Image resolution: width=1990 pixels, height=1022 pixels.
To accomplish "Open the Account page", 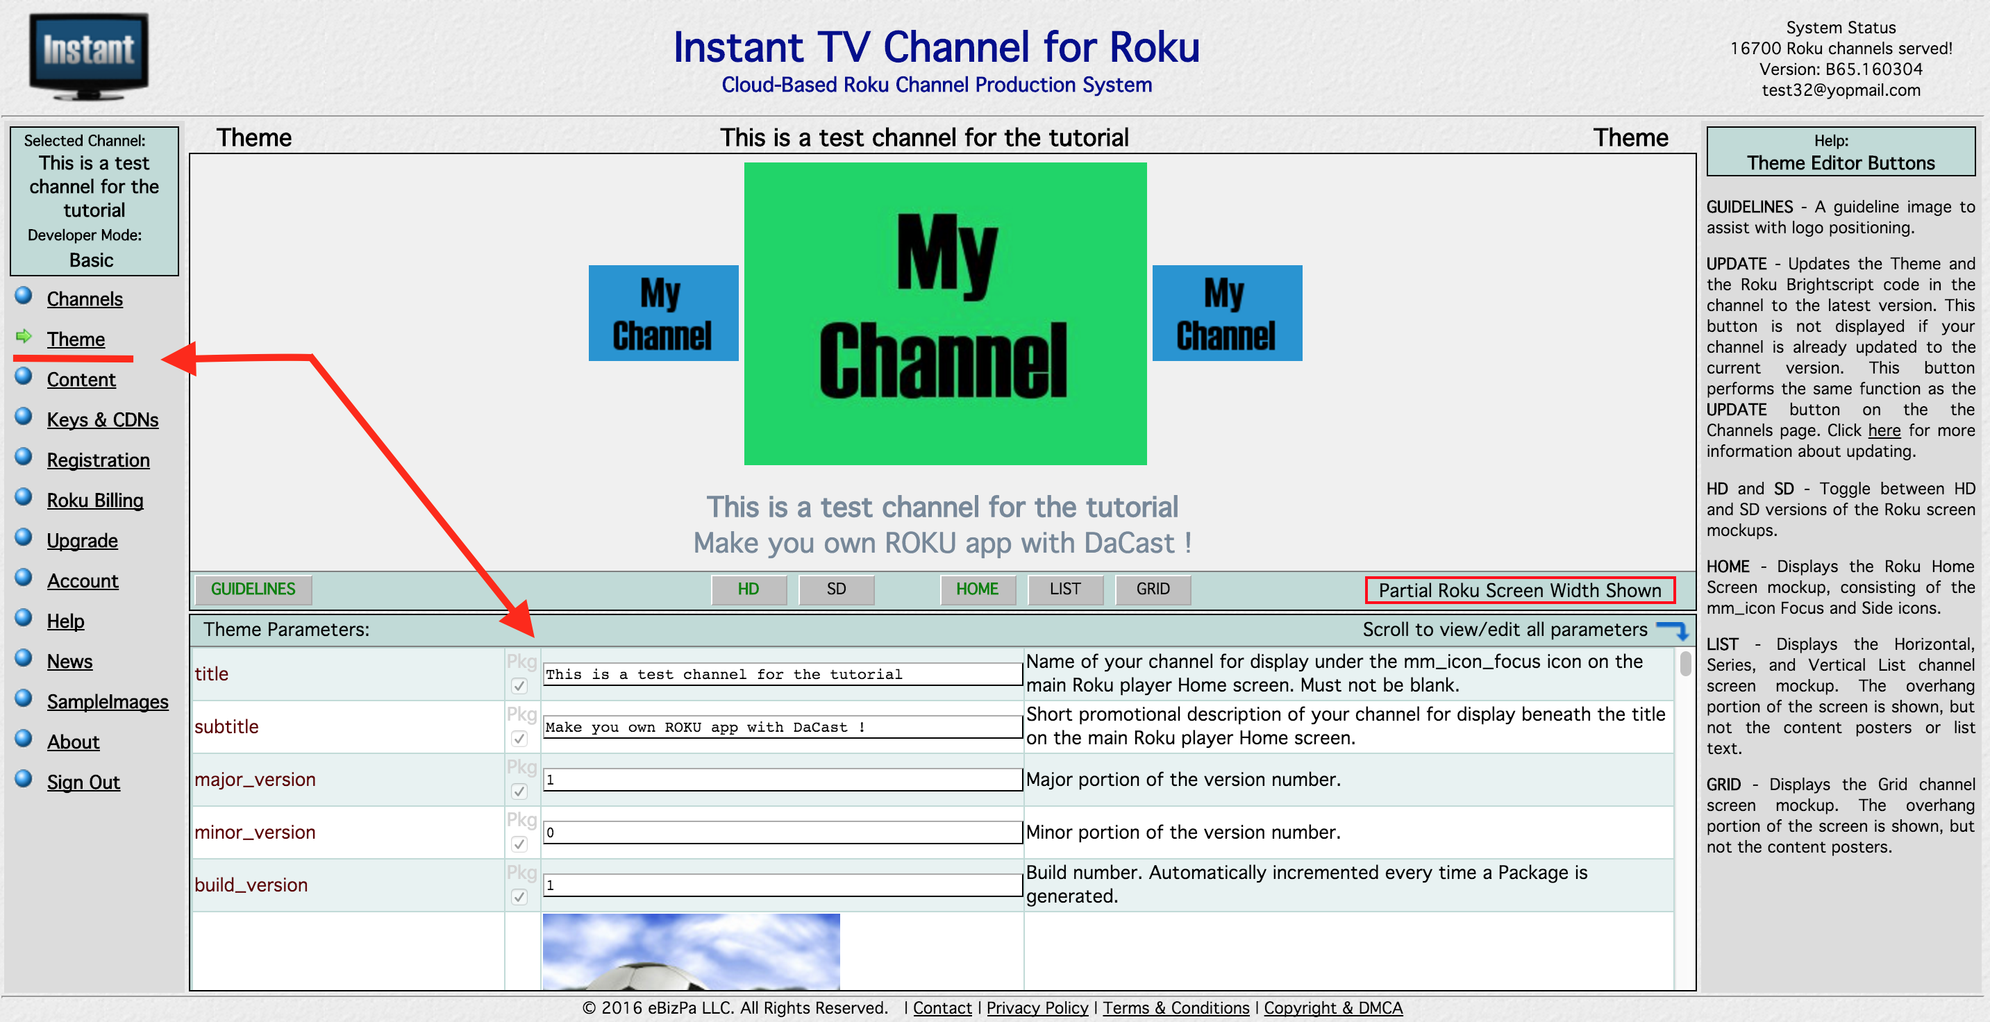I will point(83,580).
